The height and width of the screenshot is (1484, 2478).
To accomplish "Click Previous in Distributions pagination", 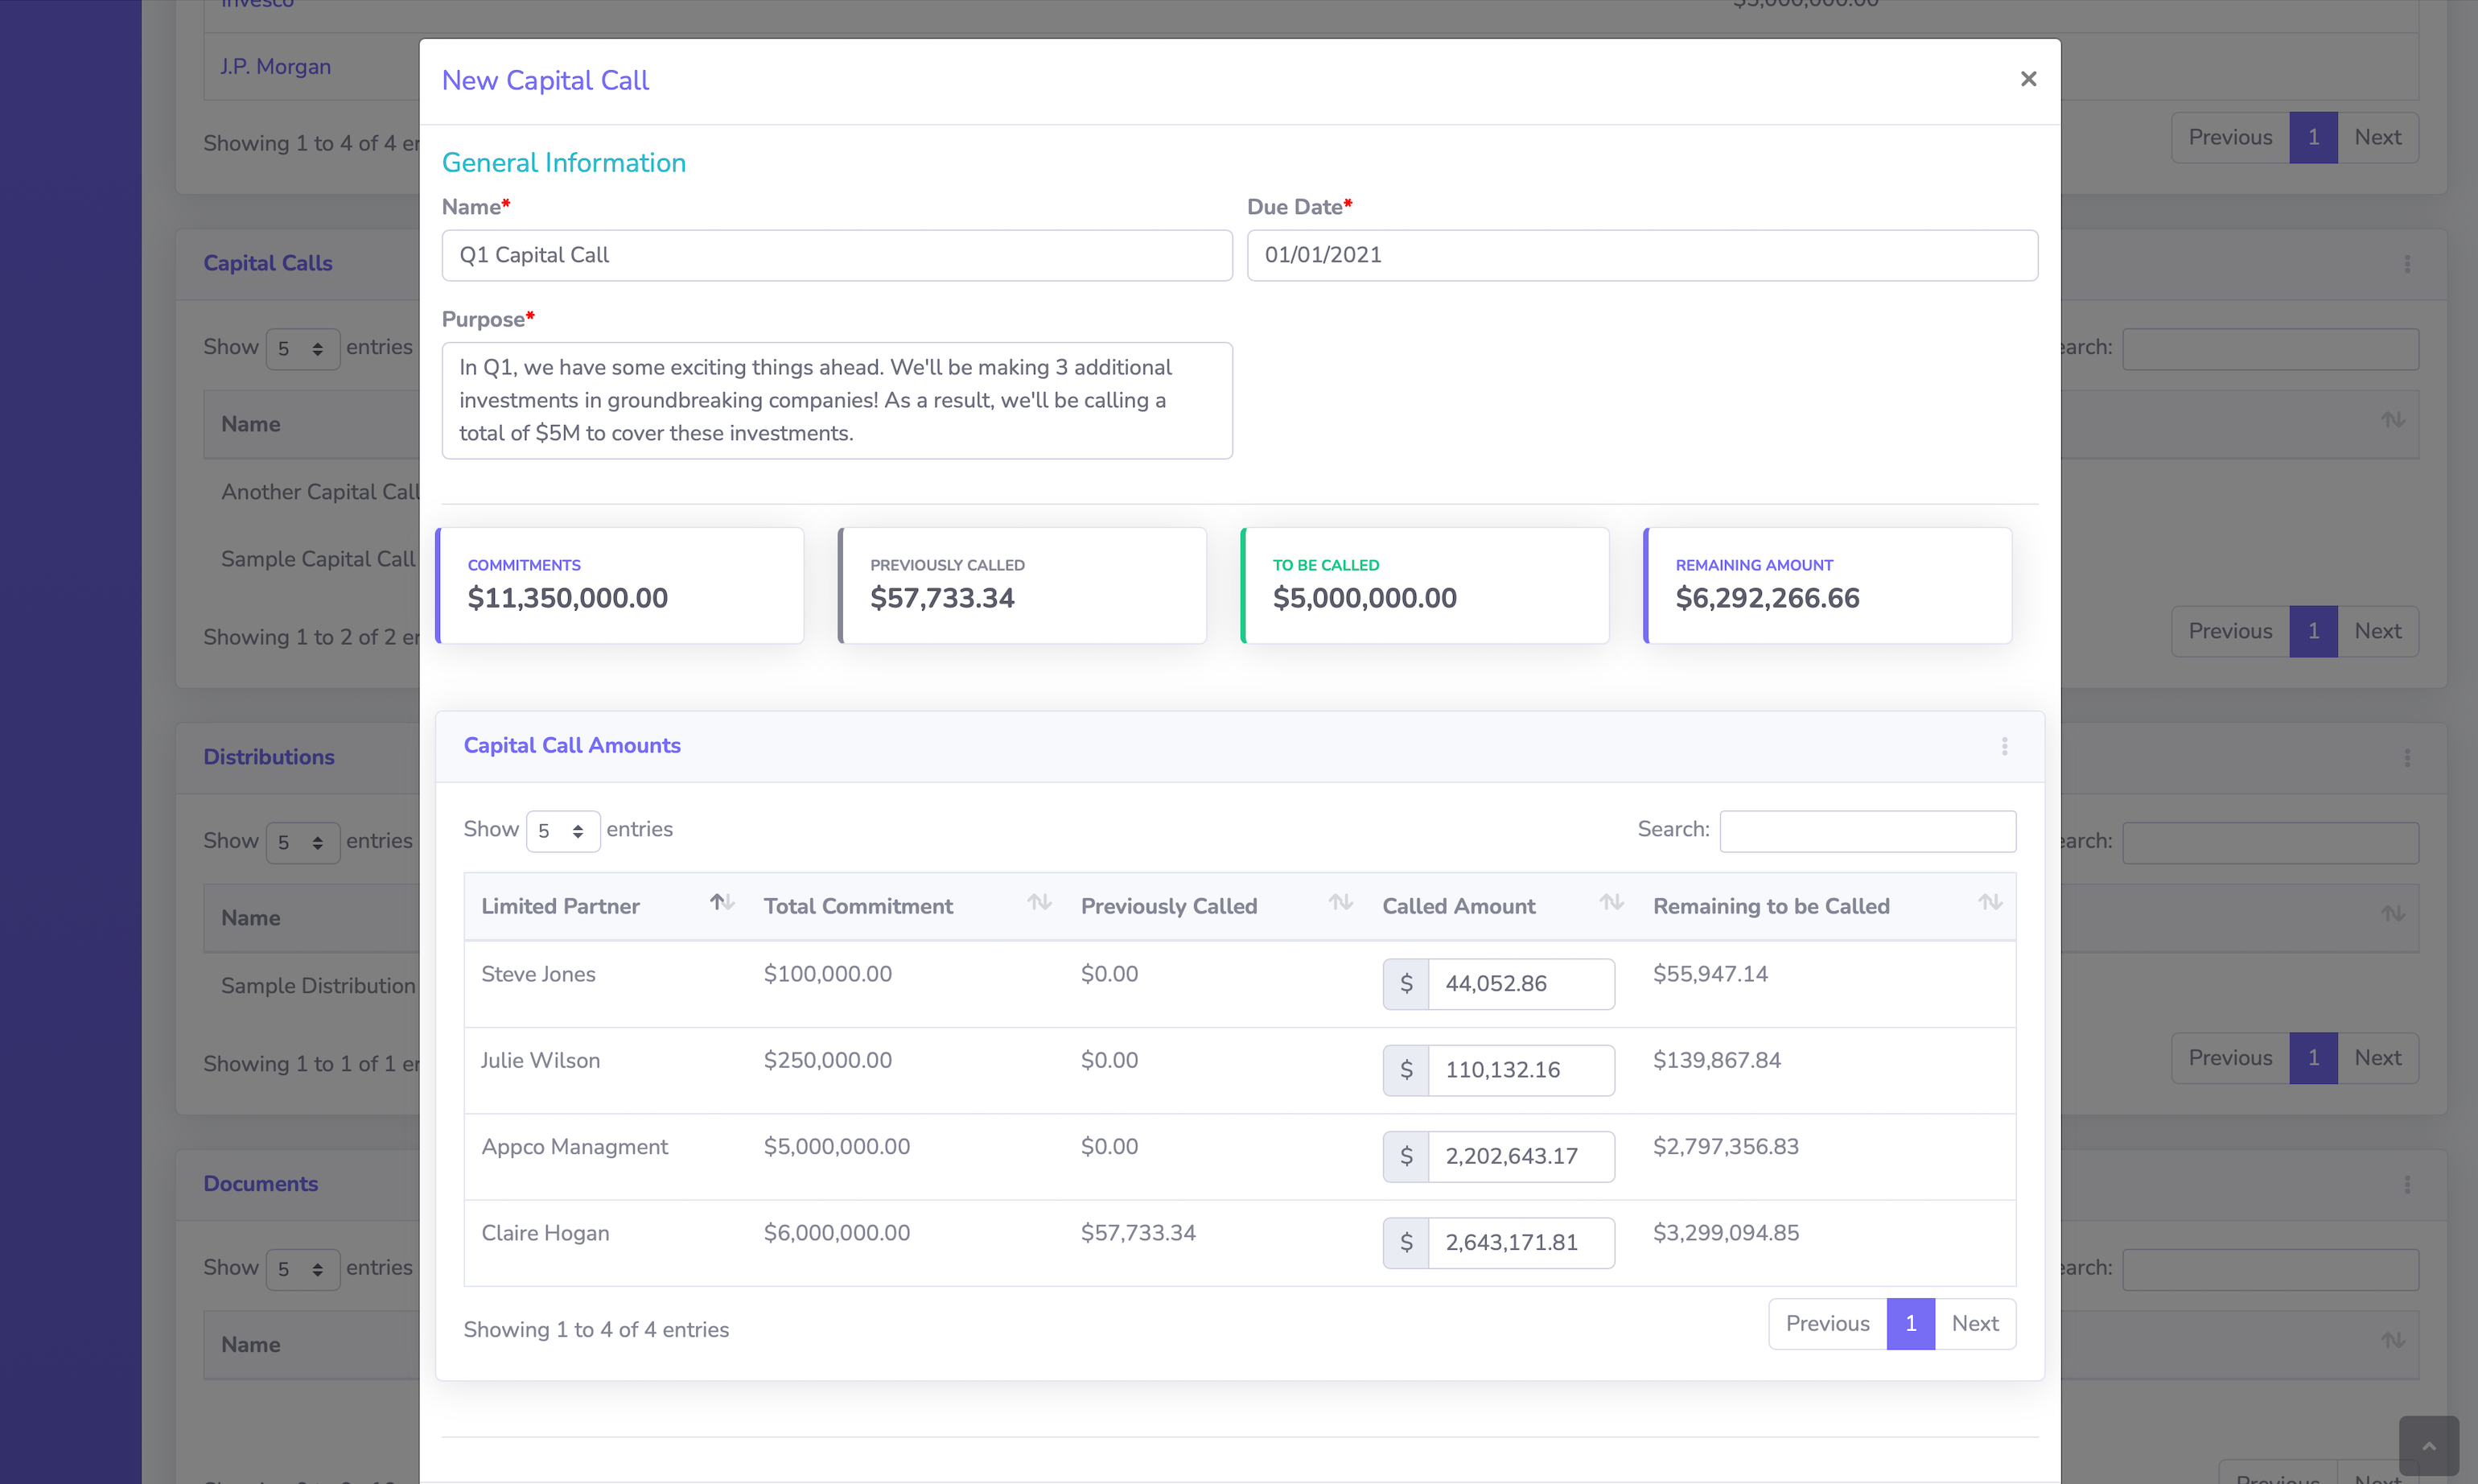I will [2230, 1058].
